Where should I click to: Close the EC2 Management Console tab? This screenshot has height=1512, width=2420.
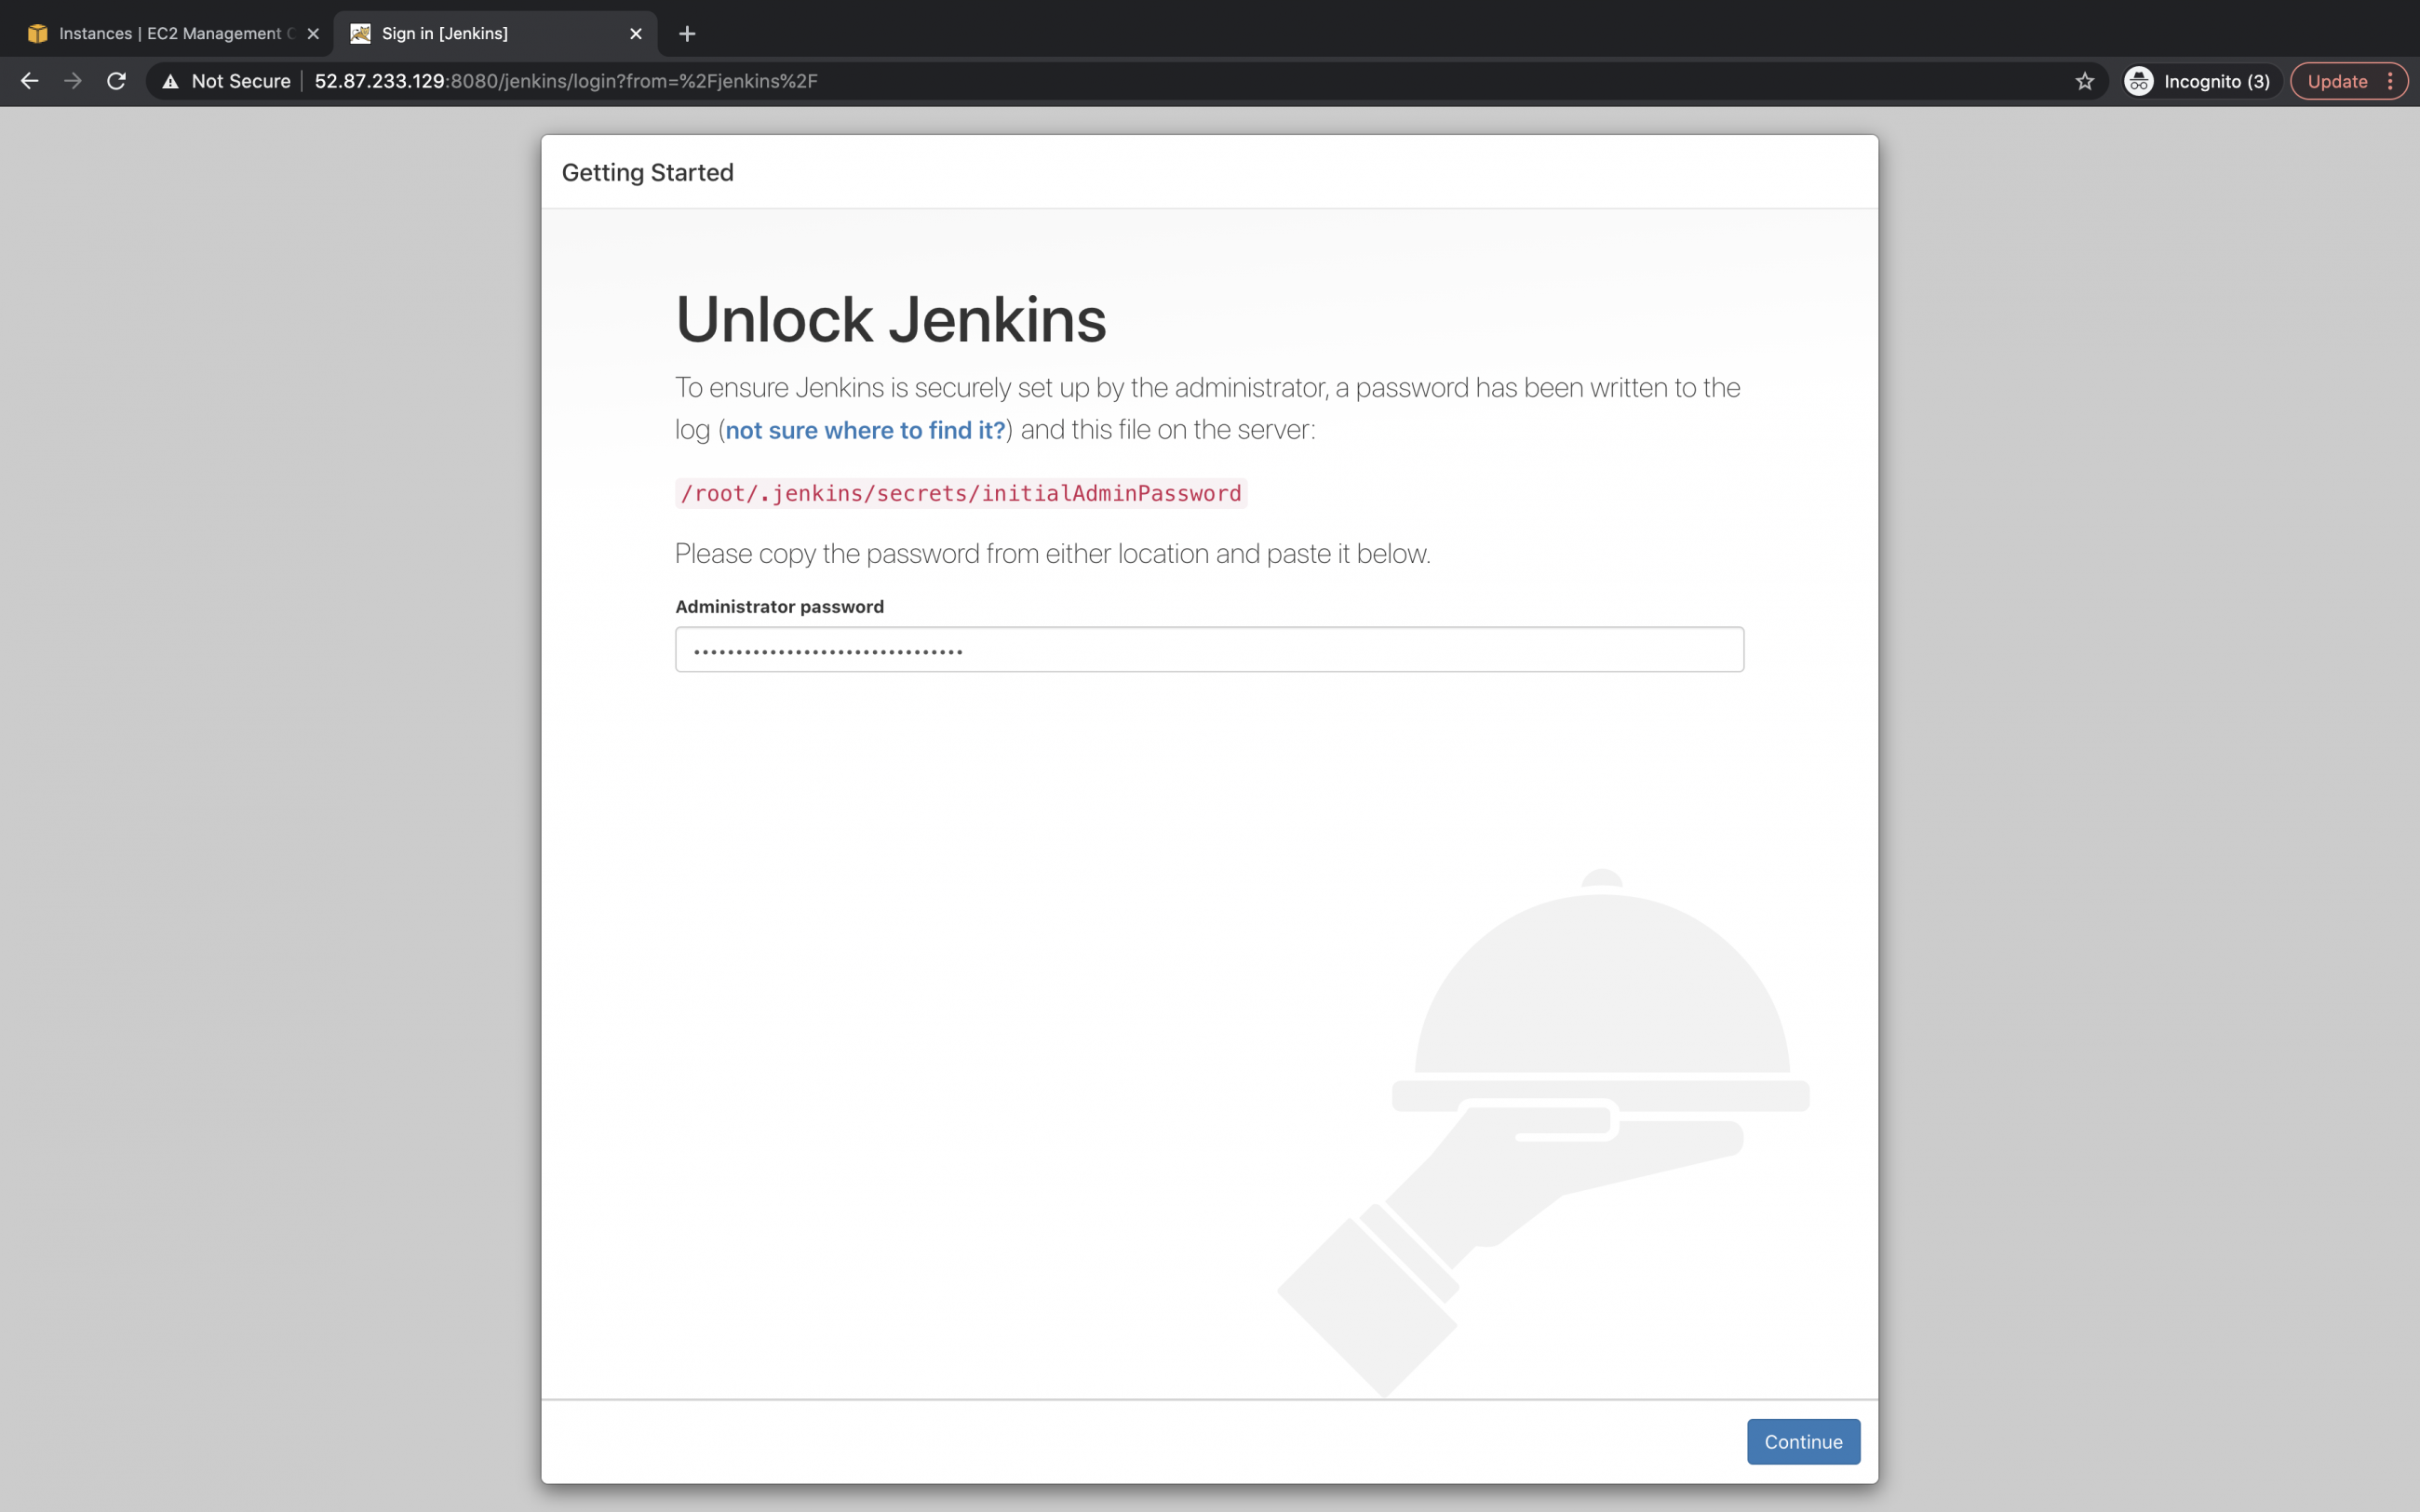[x=314, y=33]
